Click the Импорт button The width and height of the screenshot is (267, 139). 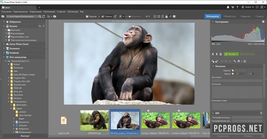pyautogui.click(x=25, y=136)
